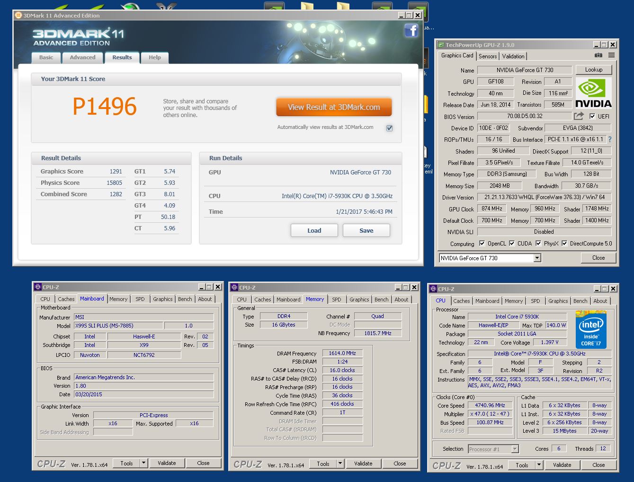Click the Load button in 3DMark
The height and width of the screenshot is (482, 634).
314,230
